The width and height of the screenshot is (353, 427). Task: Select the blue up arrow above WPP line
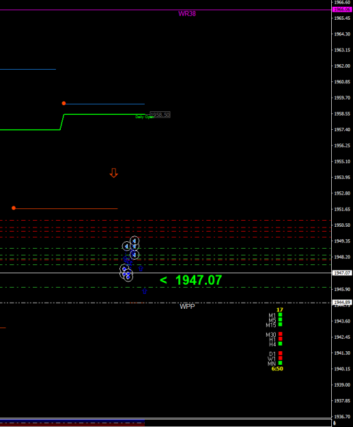(145, 291)
